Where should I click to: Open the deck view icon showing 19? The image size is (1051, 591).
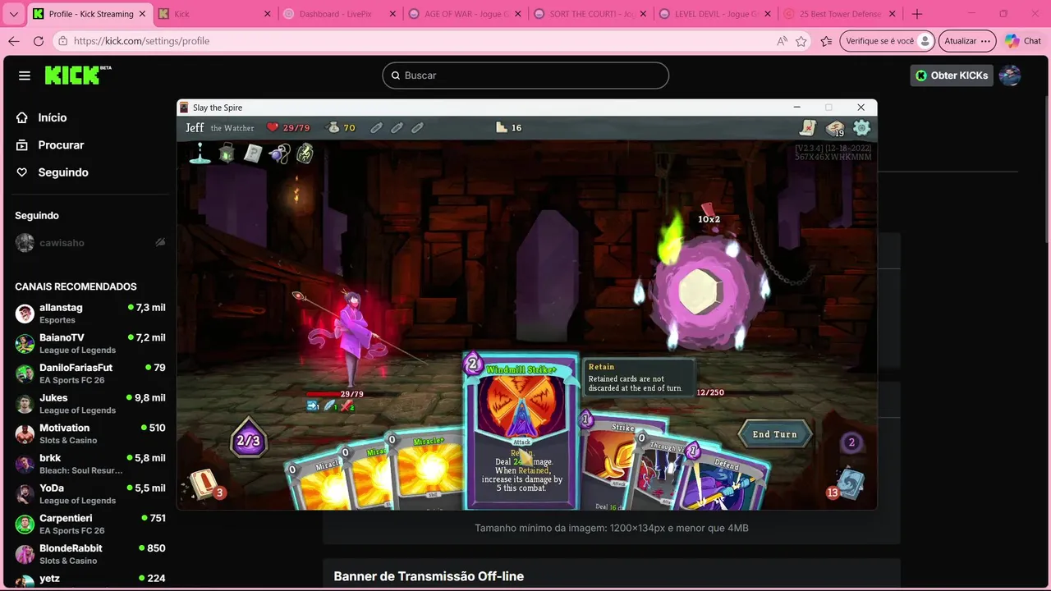pos(835,128)
